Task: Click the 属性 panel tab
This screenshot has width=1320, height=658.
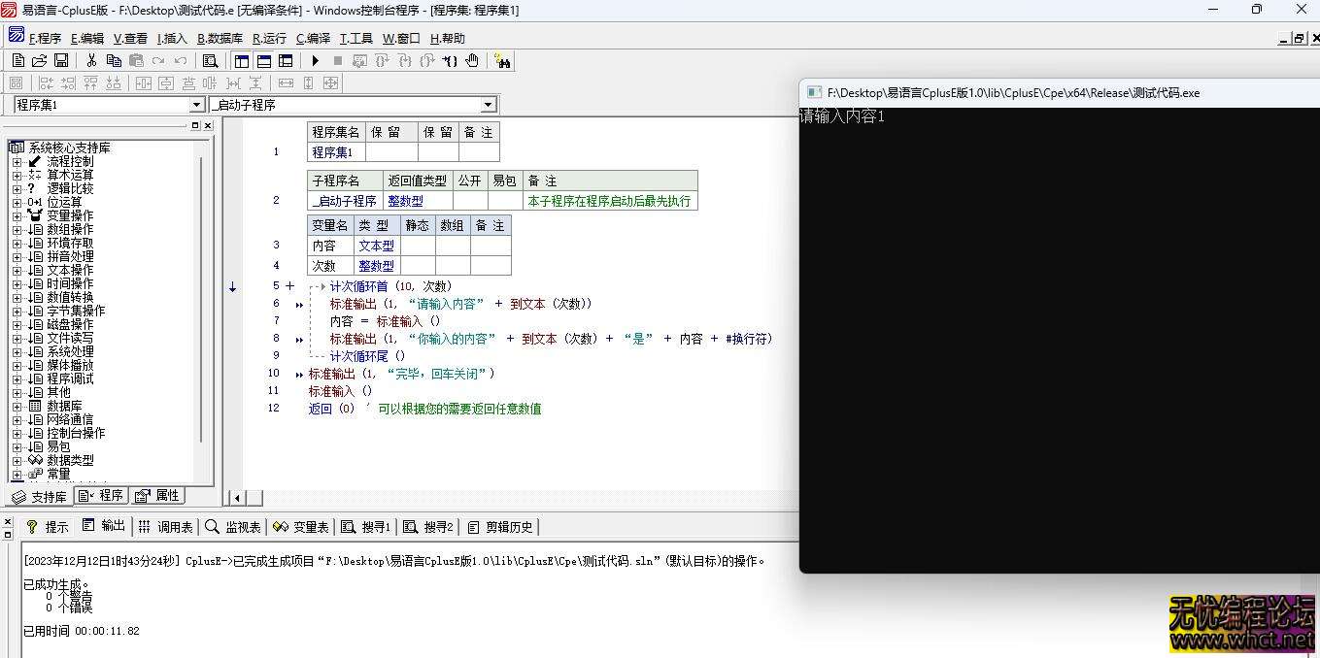Action: [158, 495]
